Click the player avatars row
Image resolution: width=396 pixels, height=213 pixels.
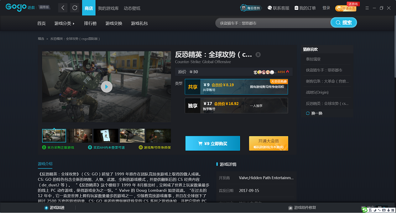pos(264,72)
